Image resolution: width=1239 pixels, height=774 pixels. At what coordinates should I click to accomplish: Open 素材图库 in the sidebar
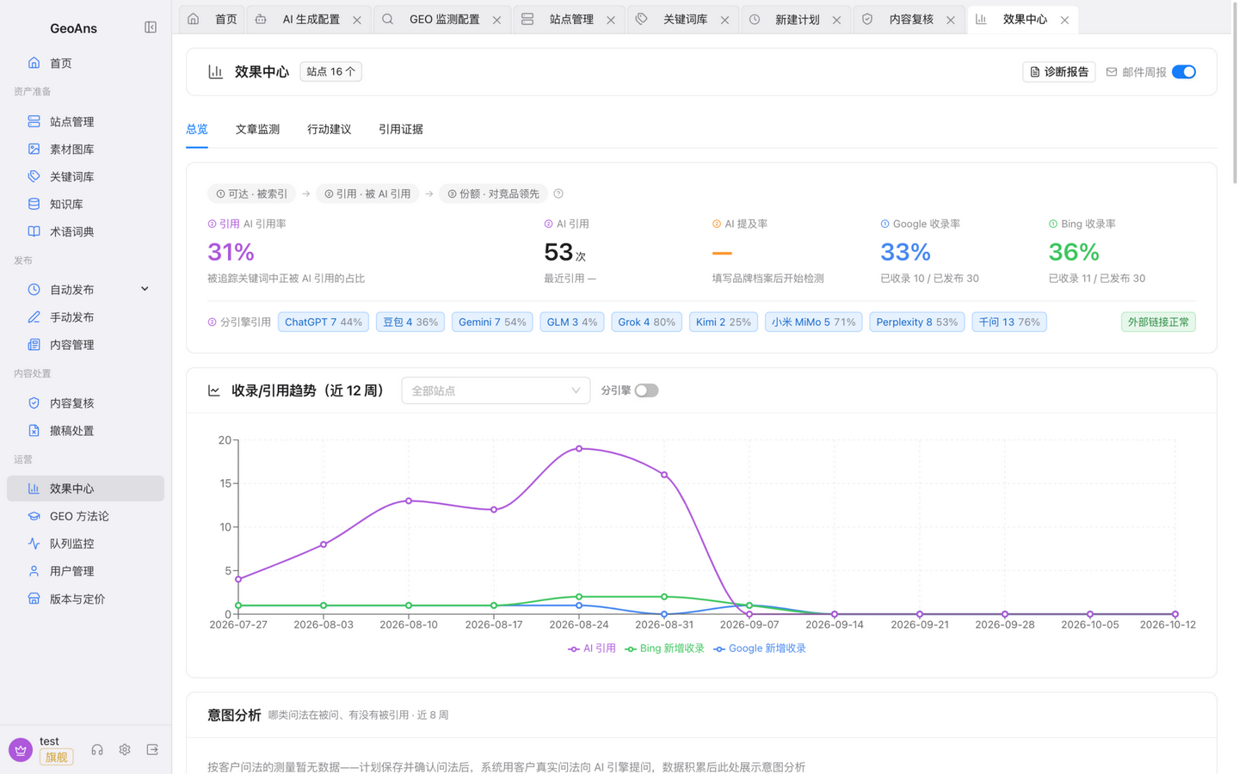pyautogui.click(x=85, y=149)
